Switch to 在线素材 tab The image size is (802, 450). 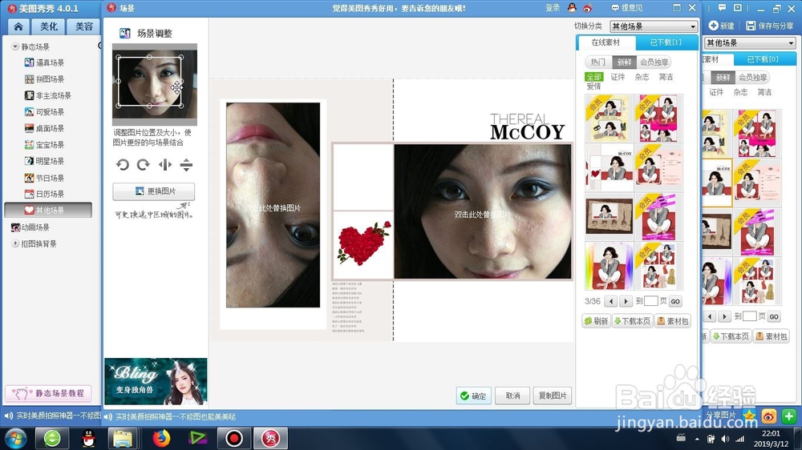click(605, 42)
